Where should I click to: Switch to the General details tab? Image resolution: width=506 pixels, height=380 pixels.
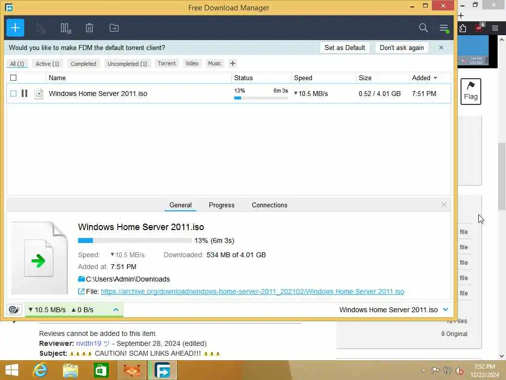point(180,205)
